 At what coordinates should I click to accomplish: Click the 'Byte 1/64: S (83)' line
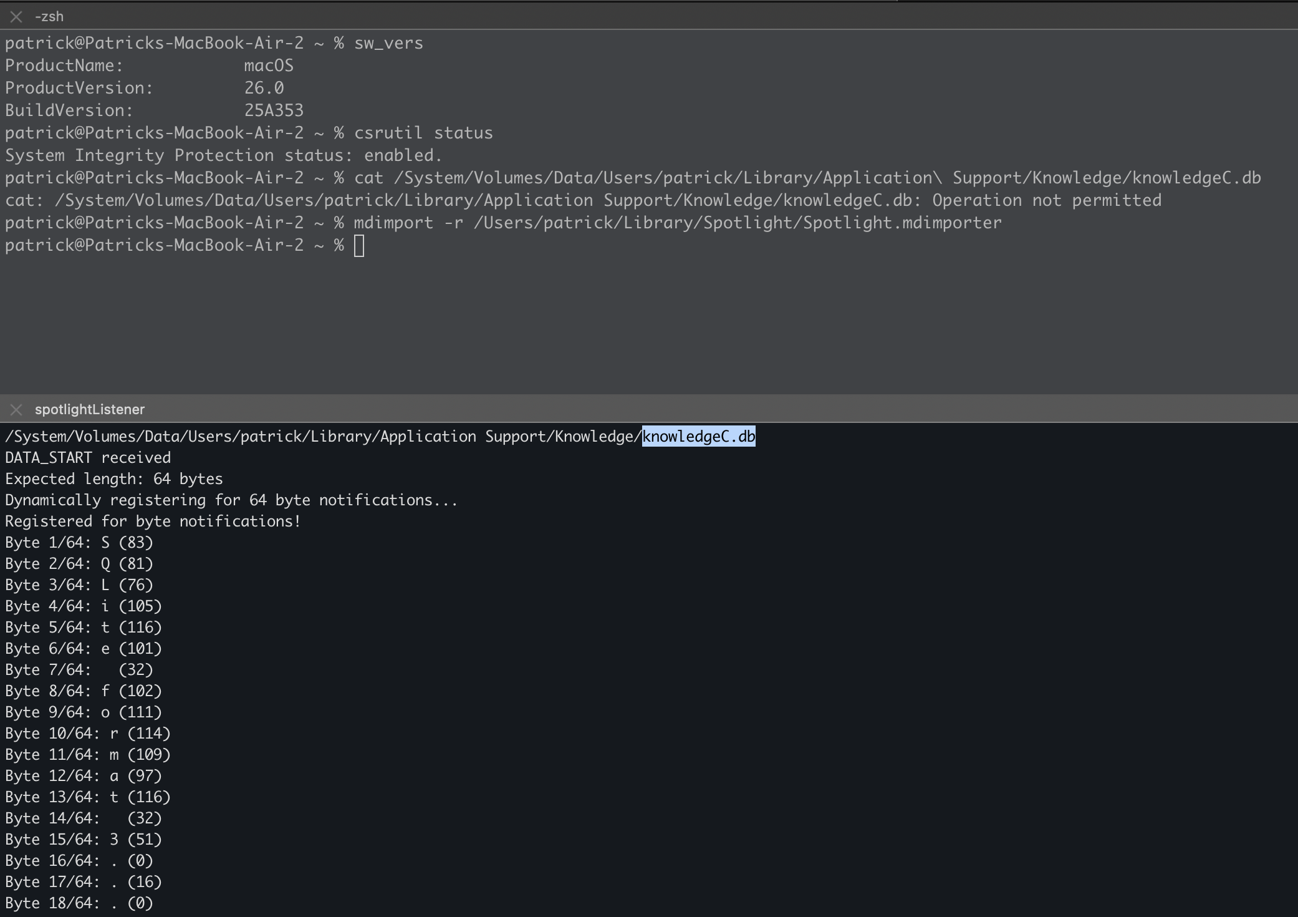click(x=79, y=543)
